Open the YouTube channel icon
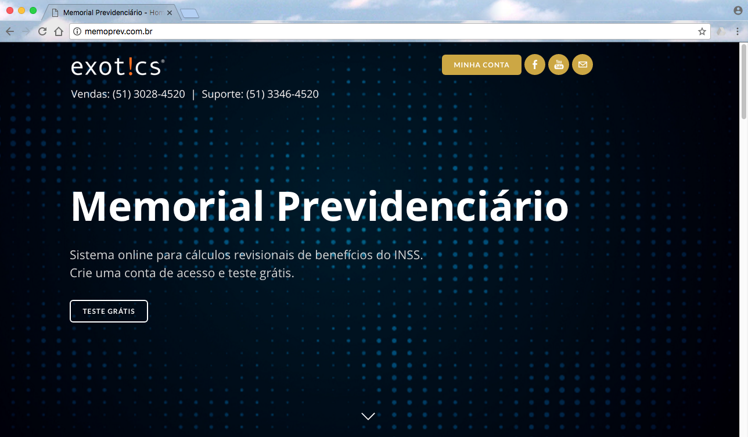This screenshot has height=437, width=748. 559,65
